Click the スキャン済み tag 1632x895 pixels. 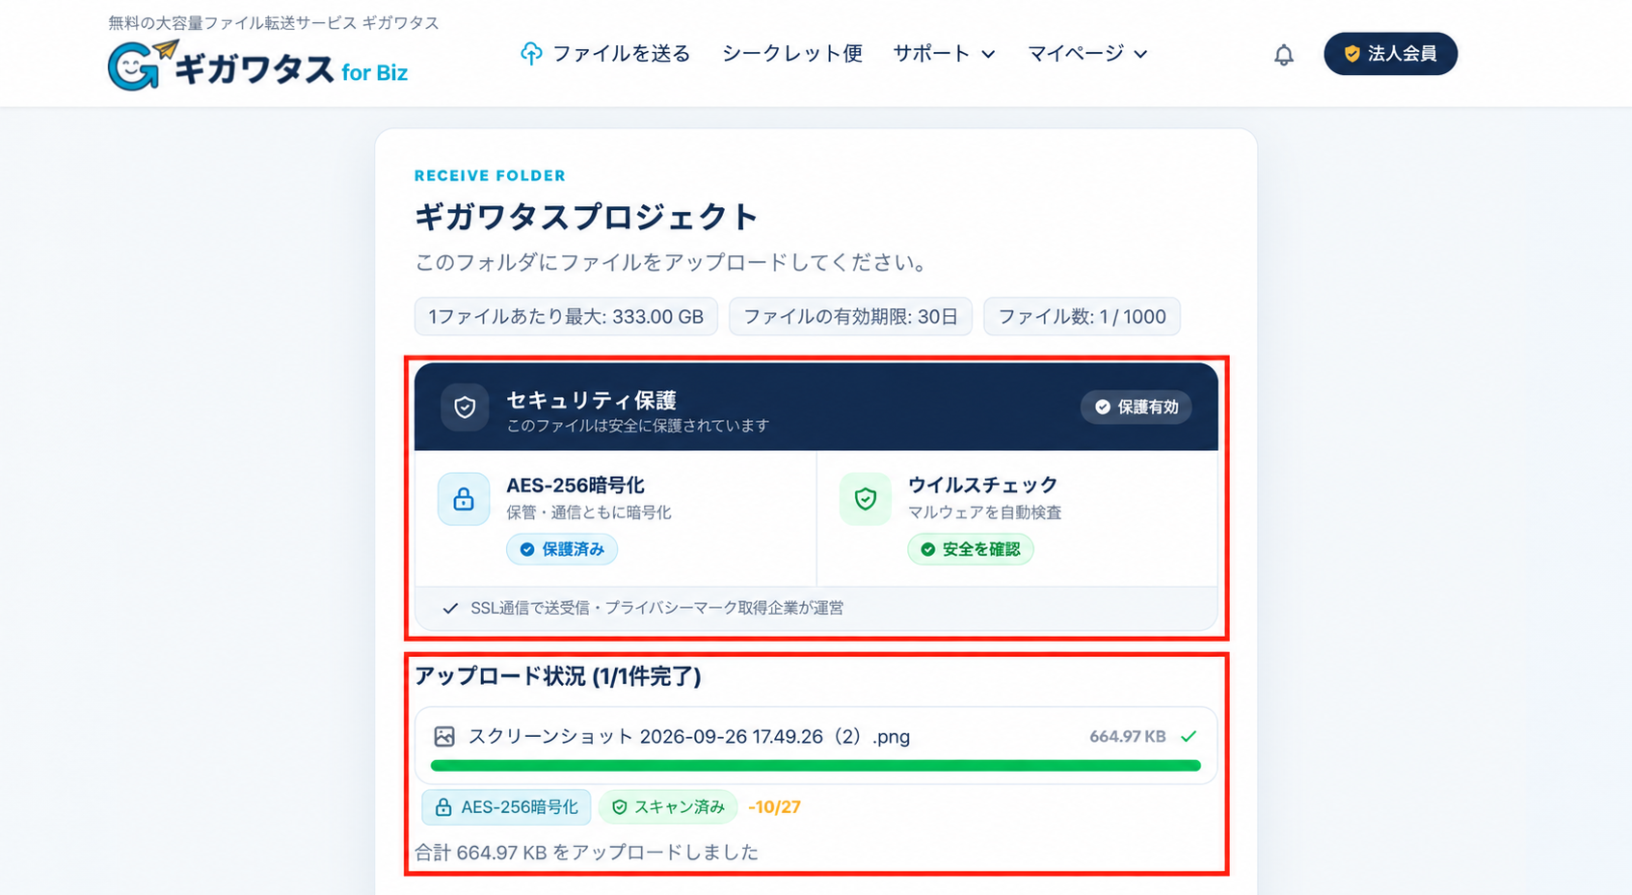point(668,807)
